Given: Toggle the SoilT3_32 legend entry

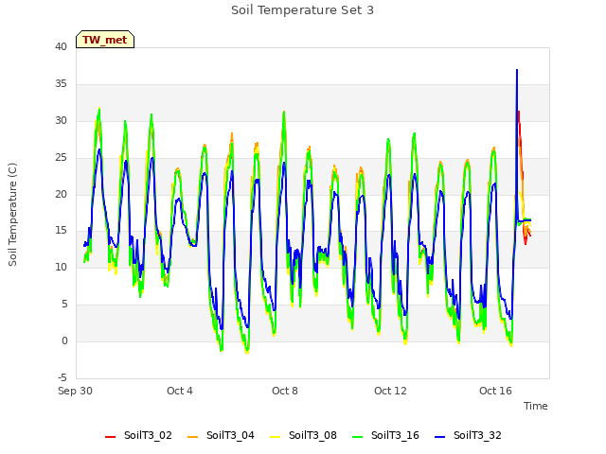Looking at the screenshot, I should click(468, 435).
